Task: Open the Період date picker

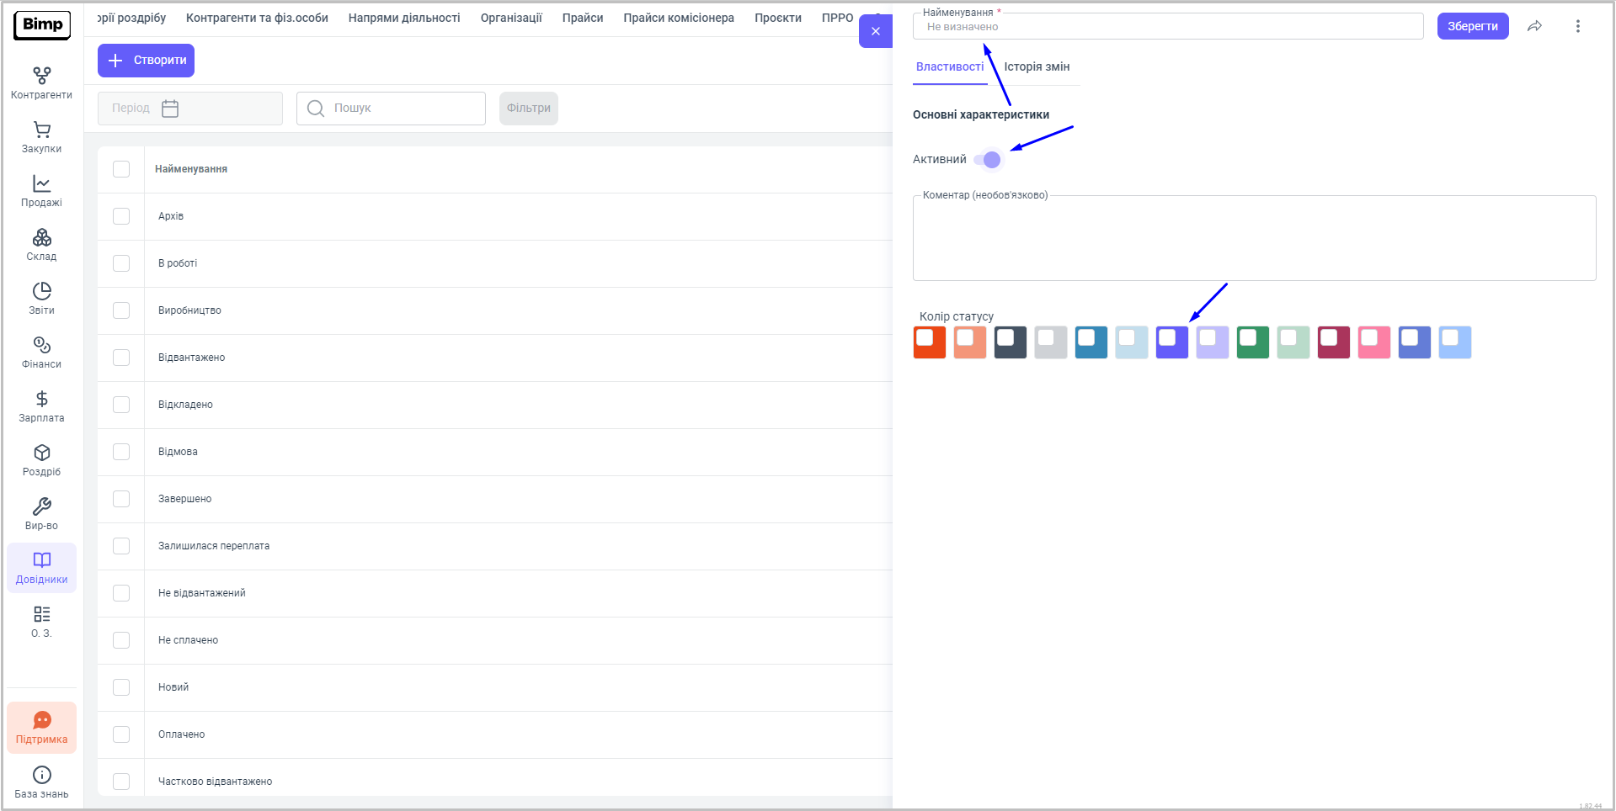Action: pos(189,109)
